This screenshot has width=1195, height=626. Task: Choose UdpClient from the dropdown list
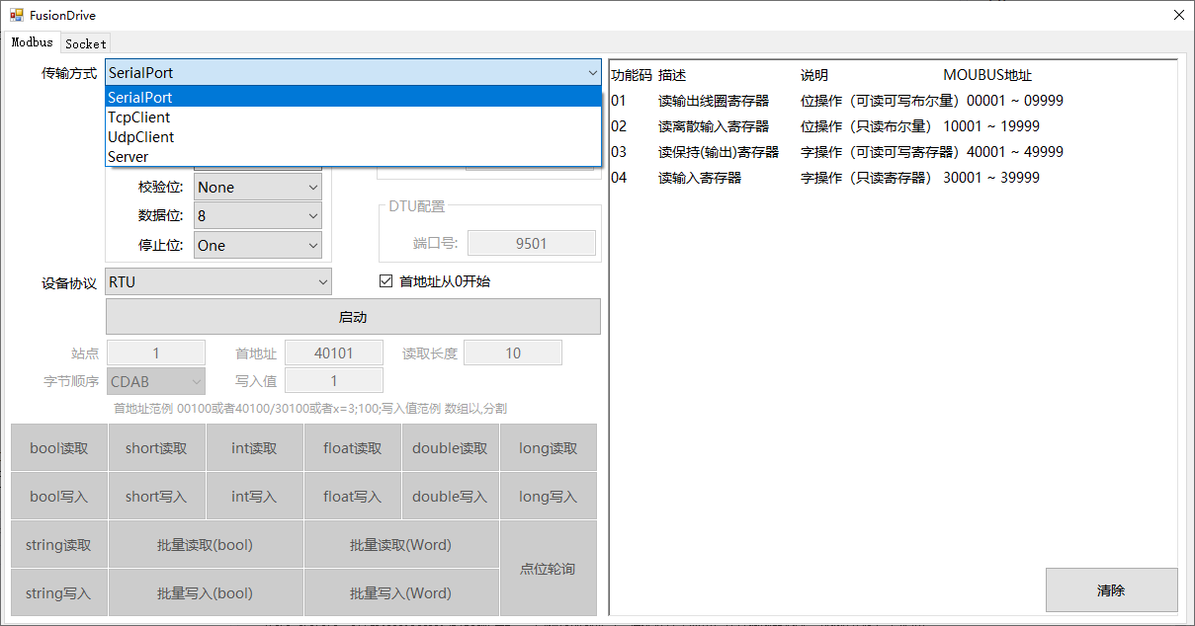pos(353,136)
